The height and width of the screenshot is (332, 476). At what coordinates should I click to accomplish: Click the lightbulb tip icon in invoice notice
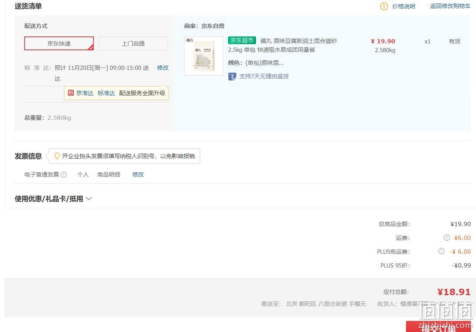click(x=57, y=156)
